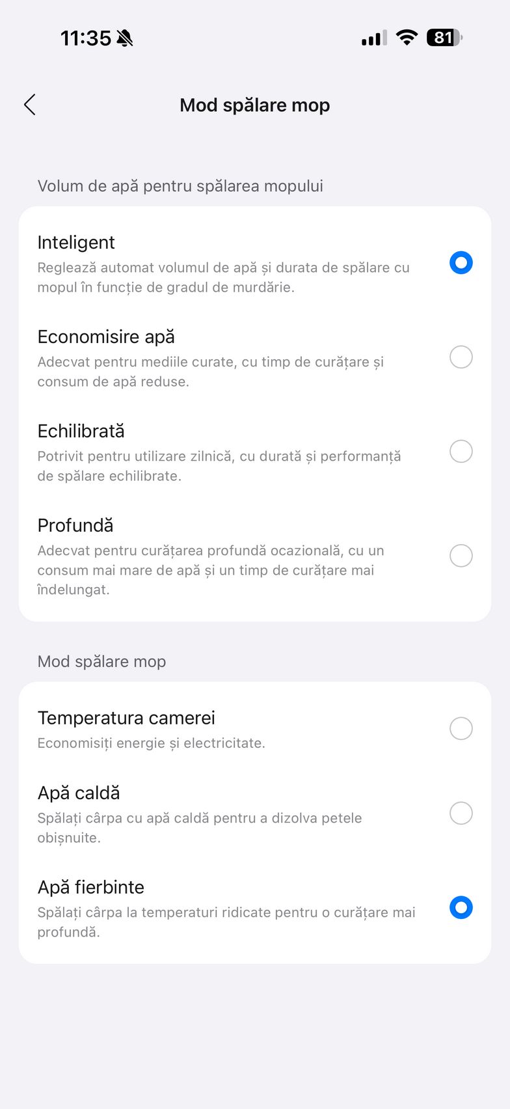Tap the Wi-Fi status icon
The height and width of the screenshot is (1109, 510).
[x=407, y=38]
